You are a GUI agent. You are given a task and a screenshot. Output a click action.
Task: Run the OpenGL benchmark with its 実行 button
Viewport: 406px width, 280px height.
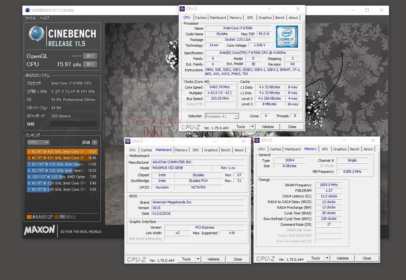[x=90, y=56]
